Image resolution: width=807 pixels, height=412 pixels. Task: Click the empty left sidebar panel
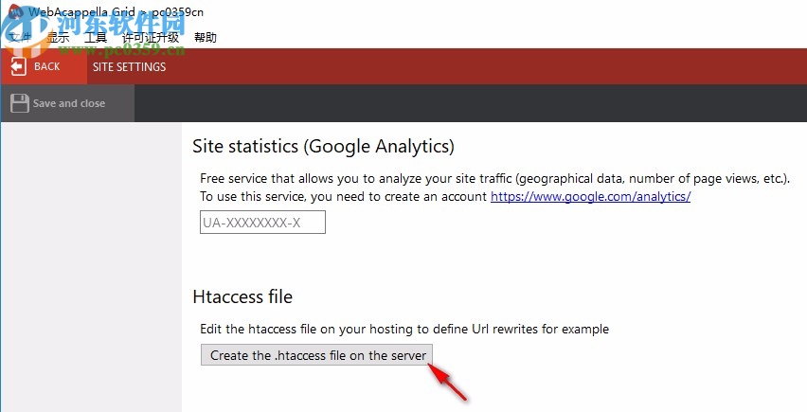point(90,265)
